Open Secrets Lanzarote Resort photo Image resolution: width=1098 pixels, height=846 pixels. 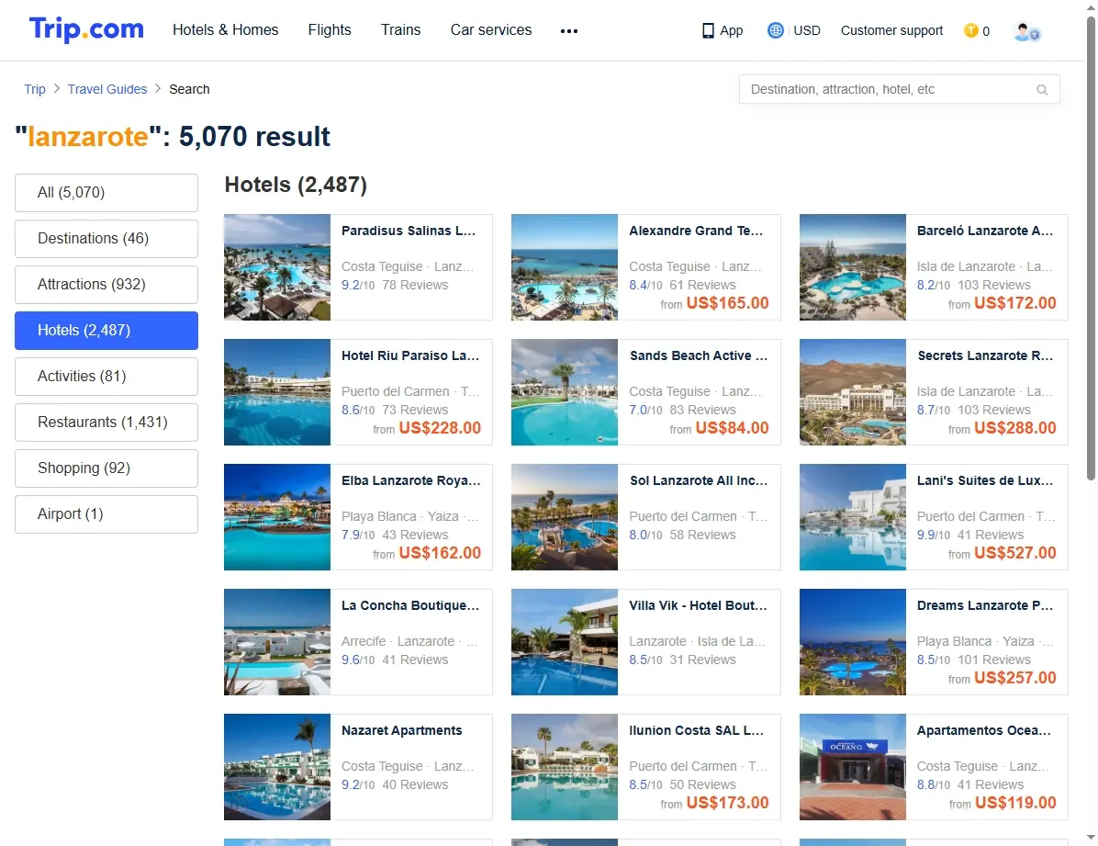pyautogui.click(x=853, y=392)
